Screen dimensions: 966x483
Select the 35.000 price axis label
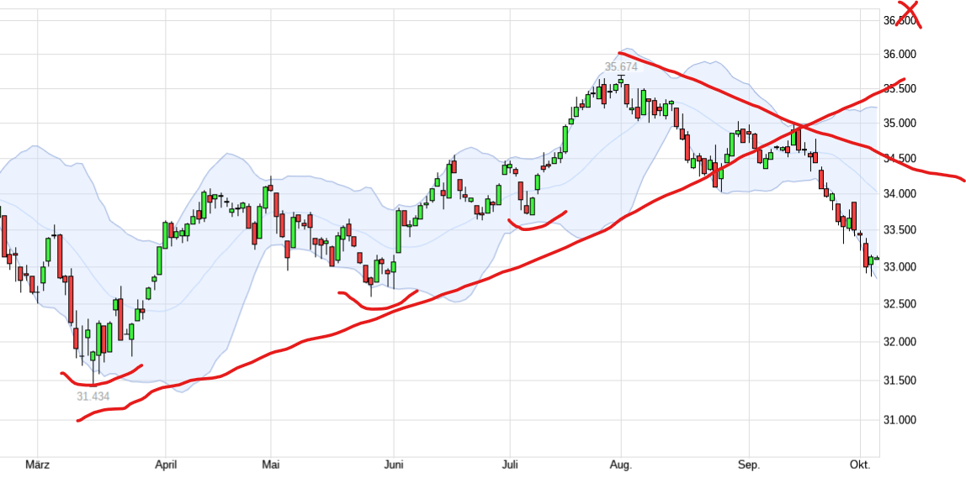point(900,123)
